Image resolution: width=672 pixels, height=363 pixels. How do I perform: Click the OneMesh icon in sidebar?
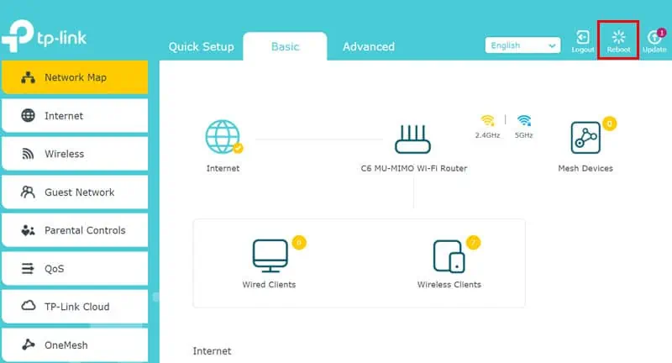[28, 345]
